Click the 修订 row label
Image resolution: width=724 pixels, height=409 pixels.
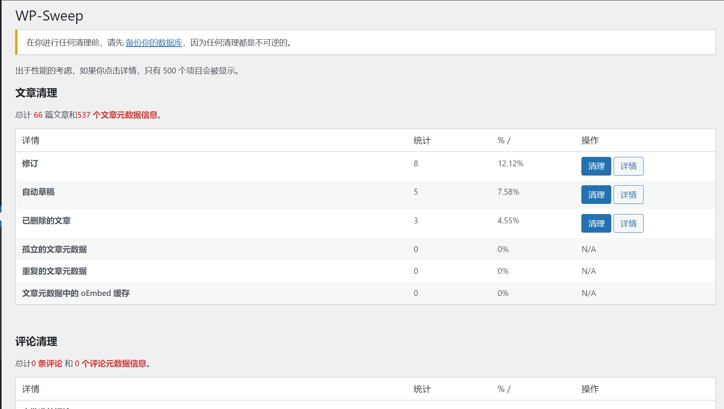pos(30,164)
